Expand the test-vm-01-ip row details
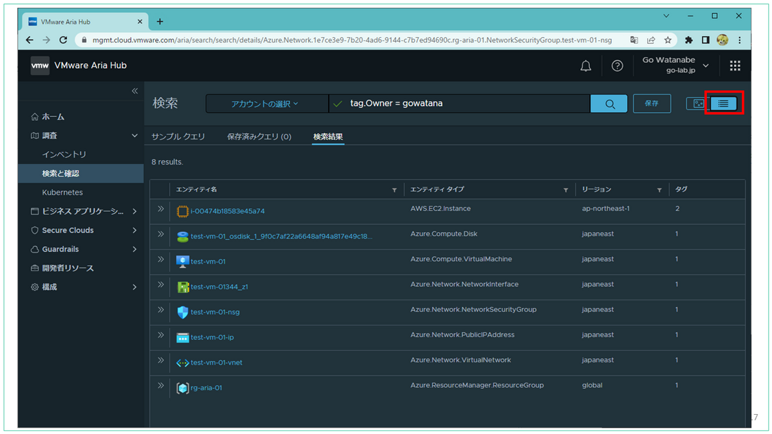This screenshot has height=434, width=772. click(x=161, y=334)
